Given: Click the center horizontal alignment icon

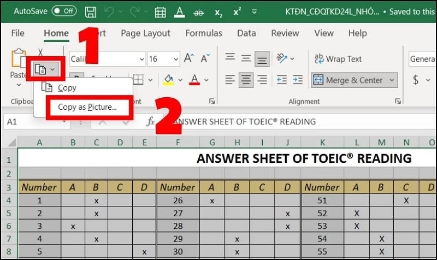Looking at the screenshot, I should tap(246, 80).
